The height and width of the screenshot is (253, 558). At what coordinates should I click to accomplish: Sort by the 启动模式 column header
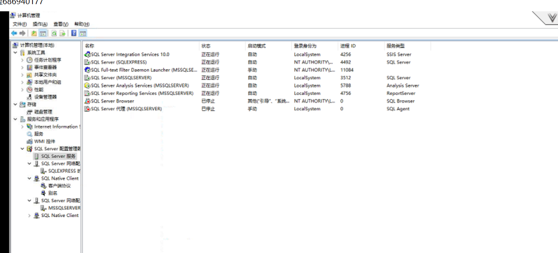click(x=268, y=46)
